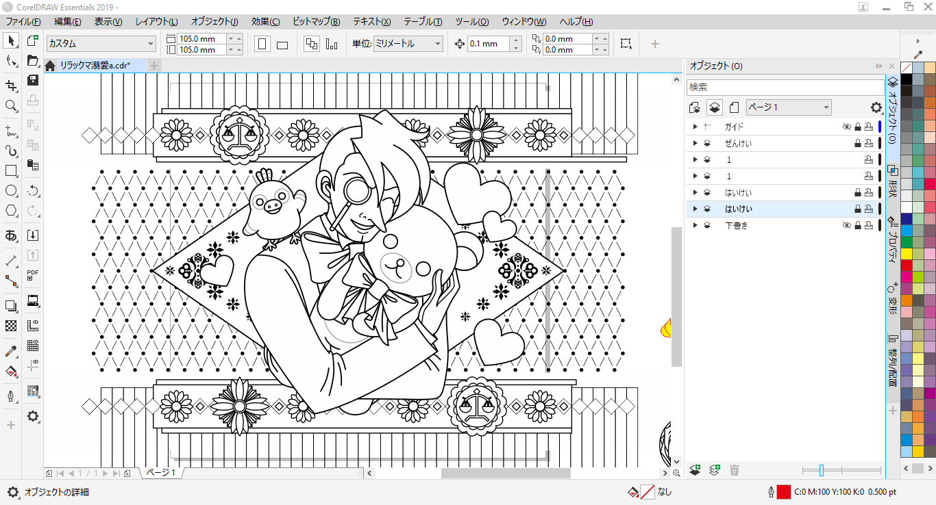Collapse the Objects docker with double arrows

click(879, 66)
